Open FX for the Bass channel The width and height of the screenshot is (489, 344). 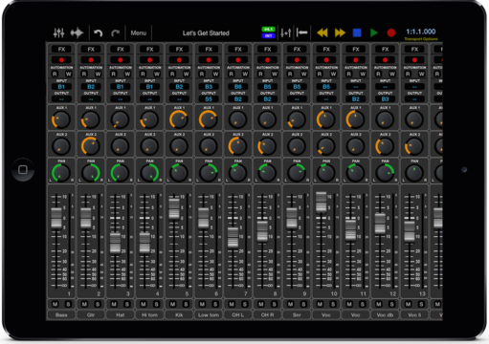click(61, 49)
